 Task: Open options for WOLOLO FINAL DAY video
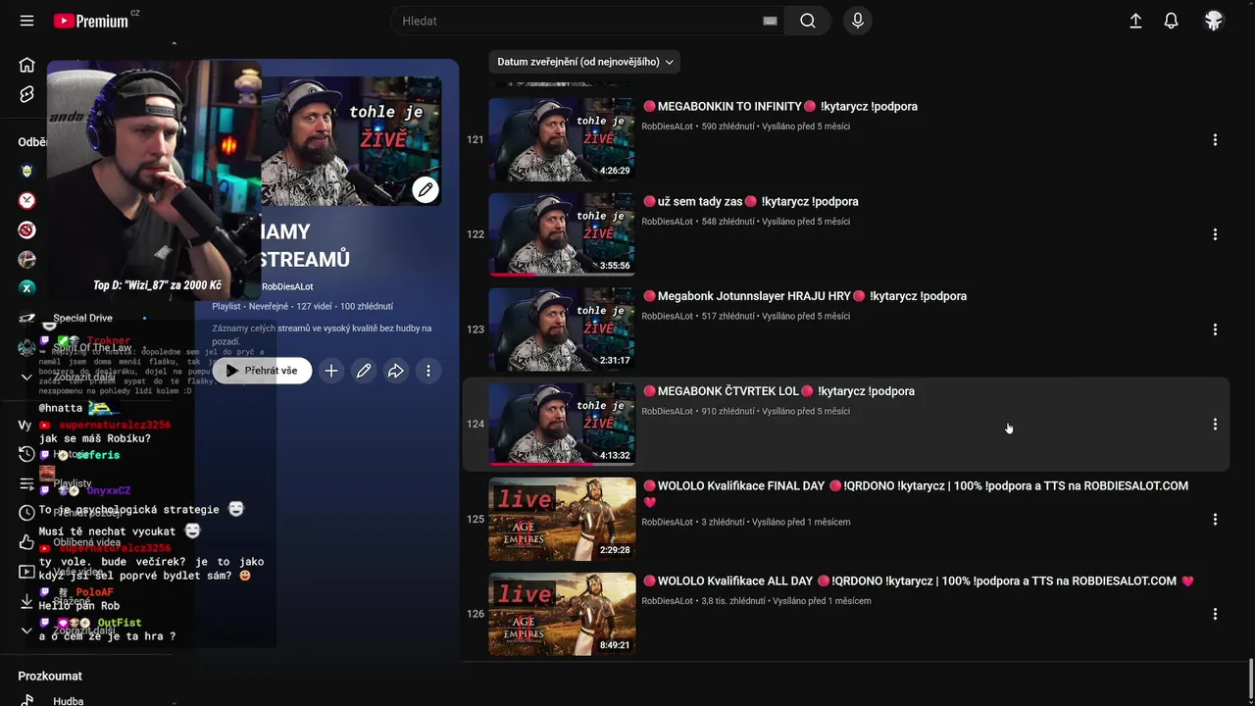pyautogui.click(x=1215, y=520)
